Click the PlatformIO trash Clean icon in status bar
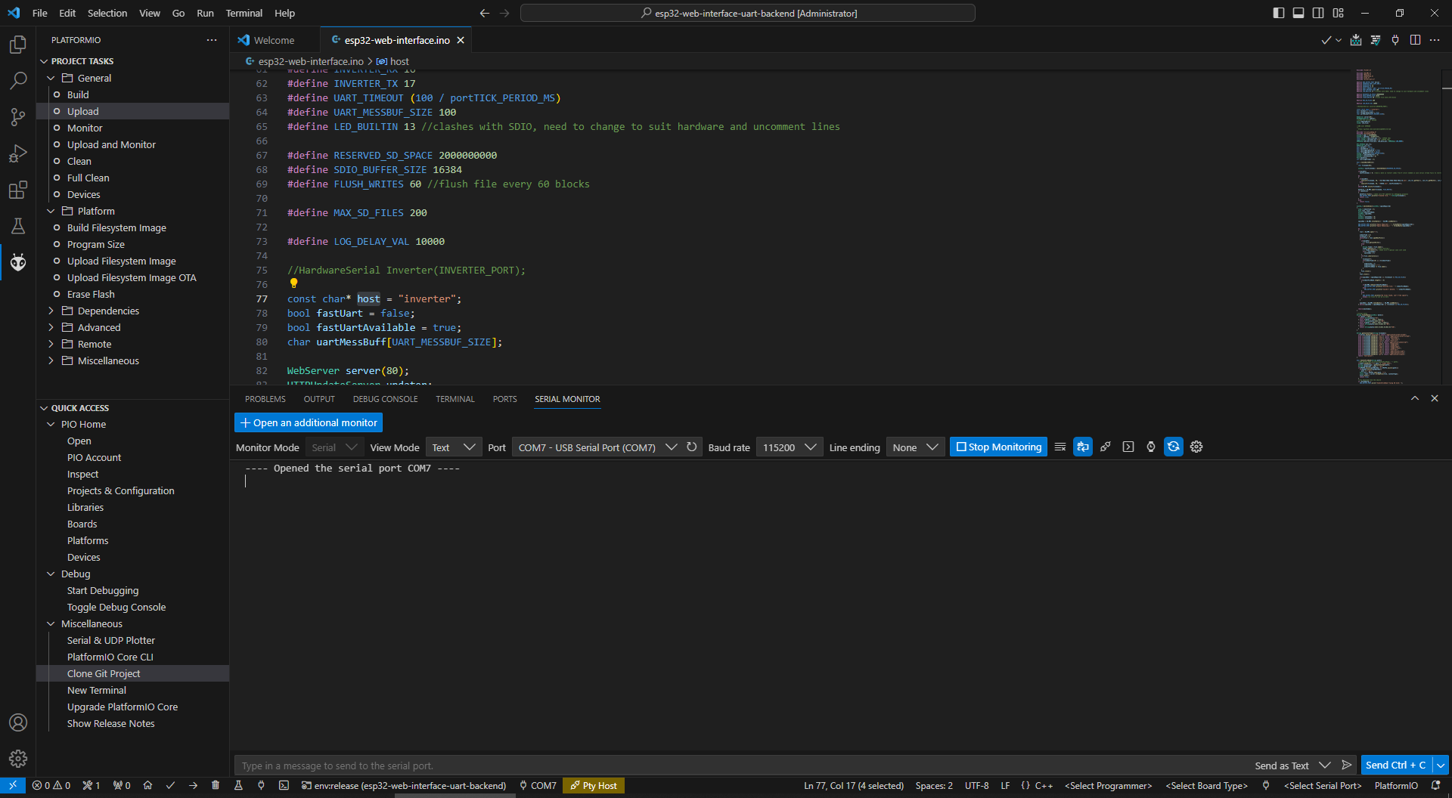 click(x=216, y=786)
